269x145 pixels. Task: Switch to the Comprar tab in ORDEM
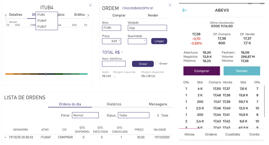pyautogui.click(x=119, y=15)
